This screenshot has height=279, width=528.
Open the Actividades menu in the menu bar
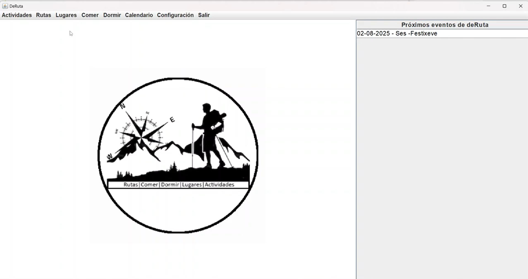pos(17,15)
